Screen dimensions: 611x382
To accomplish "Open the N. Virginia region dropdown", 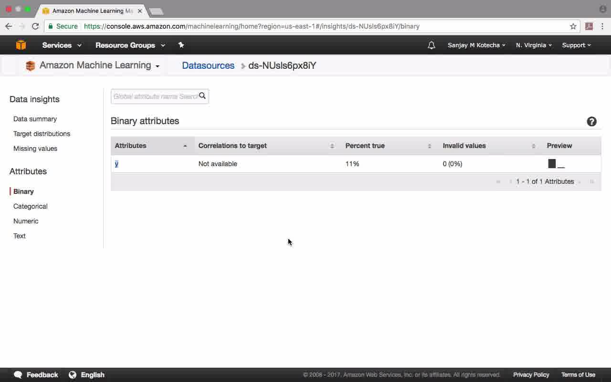I will point(534,45).
